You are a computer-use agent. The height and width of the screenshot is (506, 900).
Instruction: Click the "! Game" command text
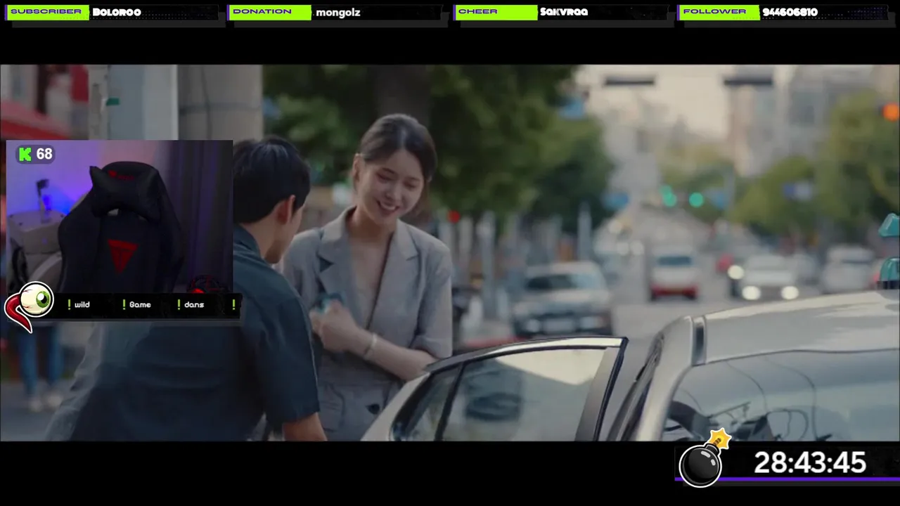pos(136,304)
